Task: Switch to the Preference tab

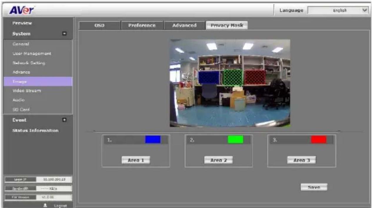Action: [x=142, y=26]
